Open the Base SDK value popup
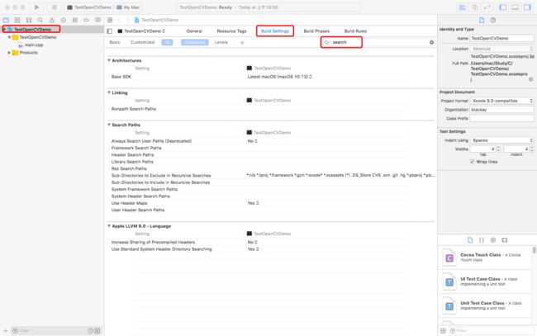537x336 pixels. point(280,77)
